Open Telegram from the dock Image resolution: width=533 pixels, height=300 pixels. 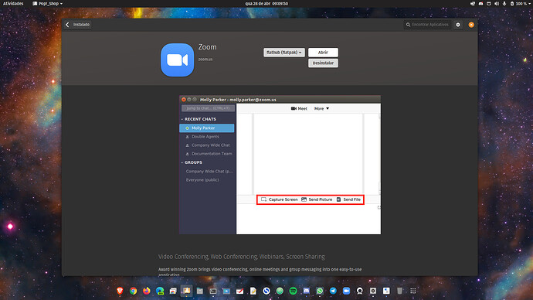pos(333,291)
